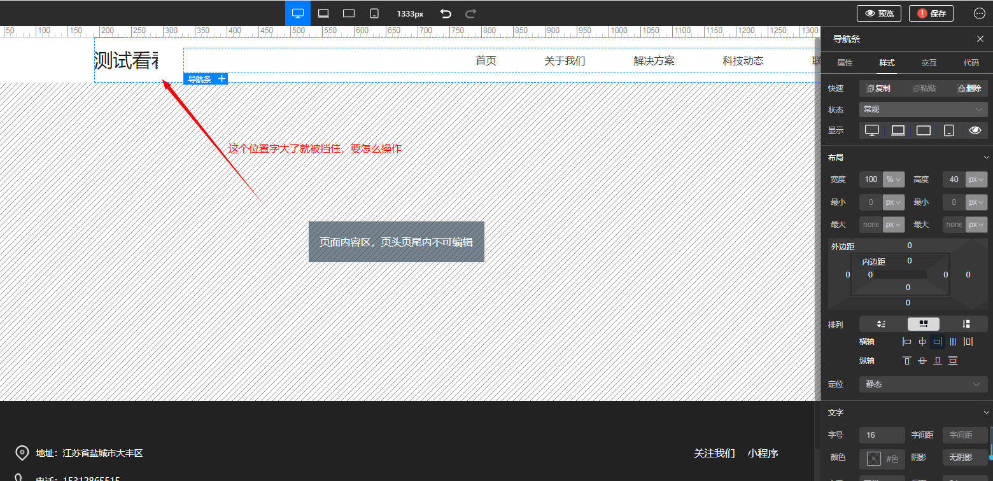Click the redo arrow icon
The height and width of the screenshot is (481, 993).
coord(470,13)
